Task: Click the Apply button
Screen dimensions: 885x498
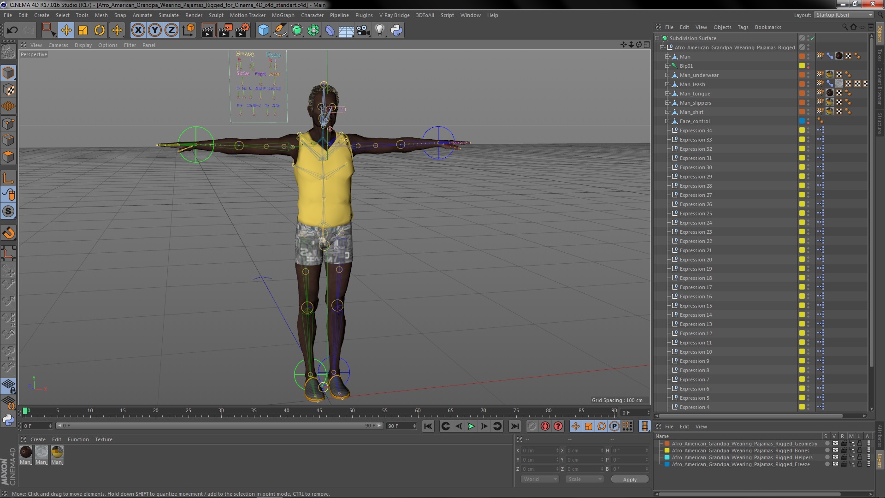Action: [x=629, y=480]
